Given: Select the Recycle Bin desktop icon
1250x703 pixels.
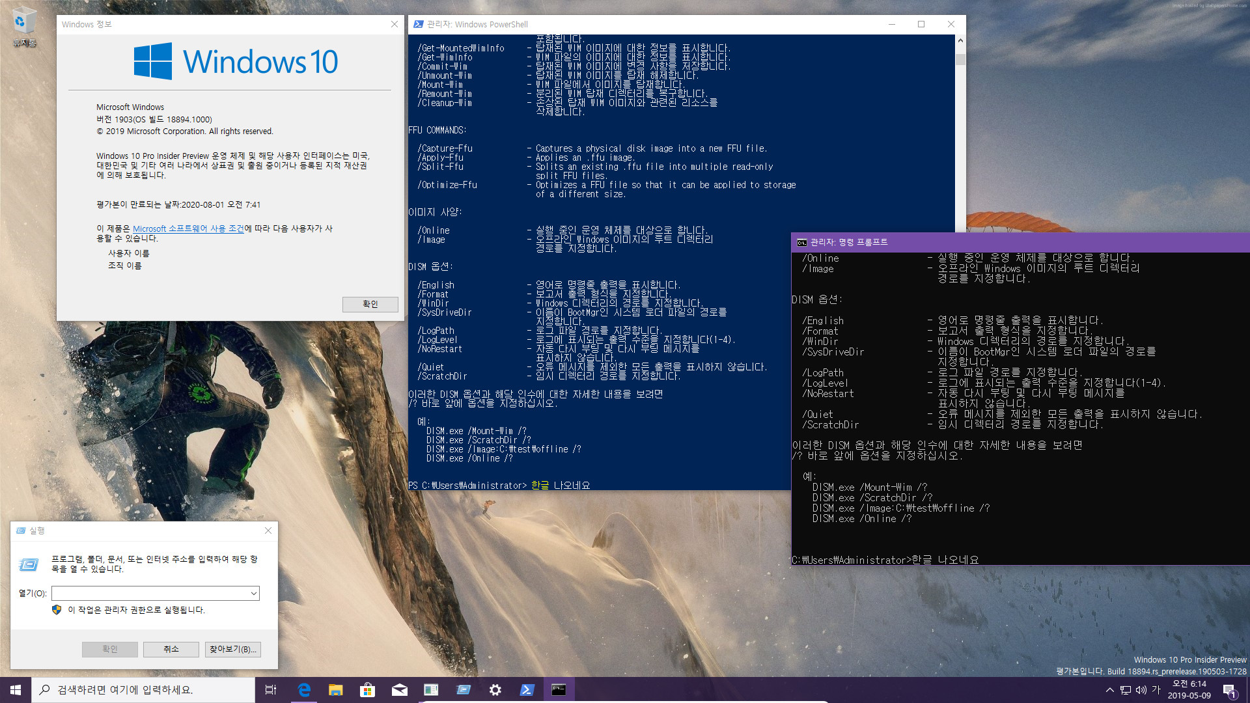Looking at the screenshot, I should click(24, 27).
